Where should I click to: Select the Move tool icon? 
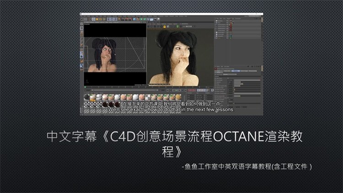click(x=94, y=19)
